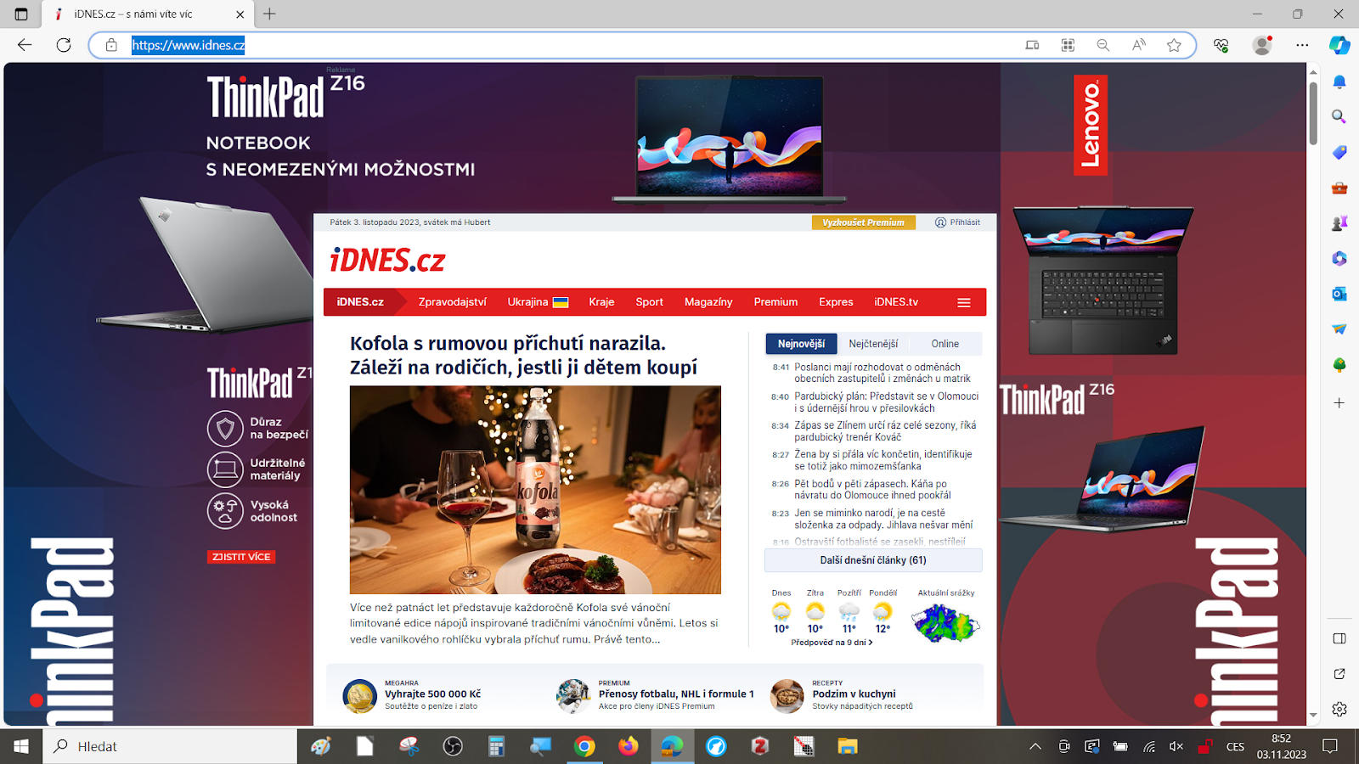Open the Edge profile avatar
1359x764 pixels.
pos(1263,45)
